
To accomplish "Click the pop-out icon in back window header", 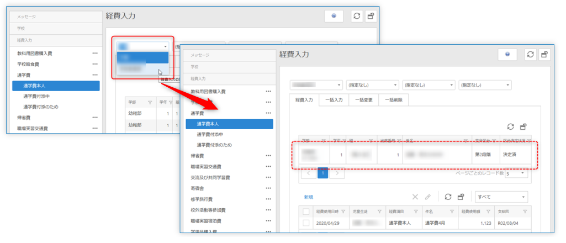I will click(x=371, y=16).
